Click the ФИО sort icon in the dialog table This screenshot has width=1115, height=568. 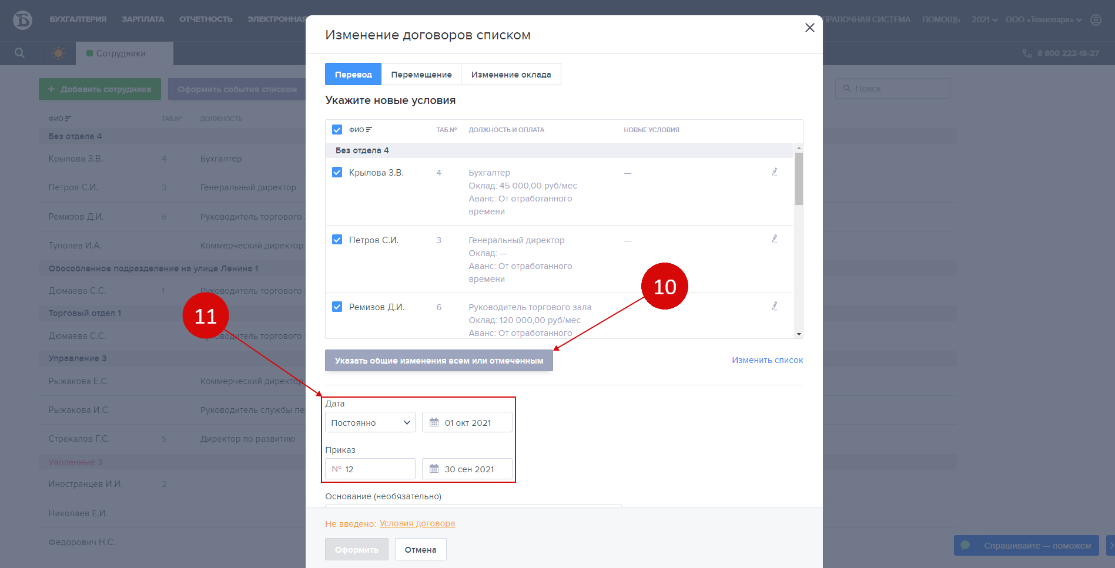point(369,130)
